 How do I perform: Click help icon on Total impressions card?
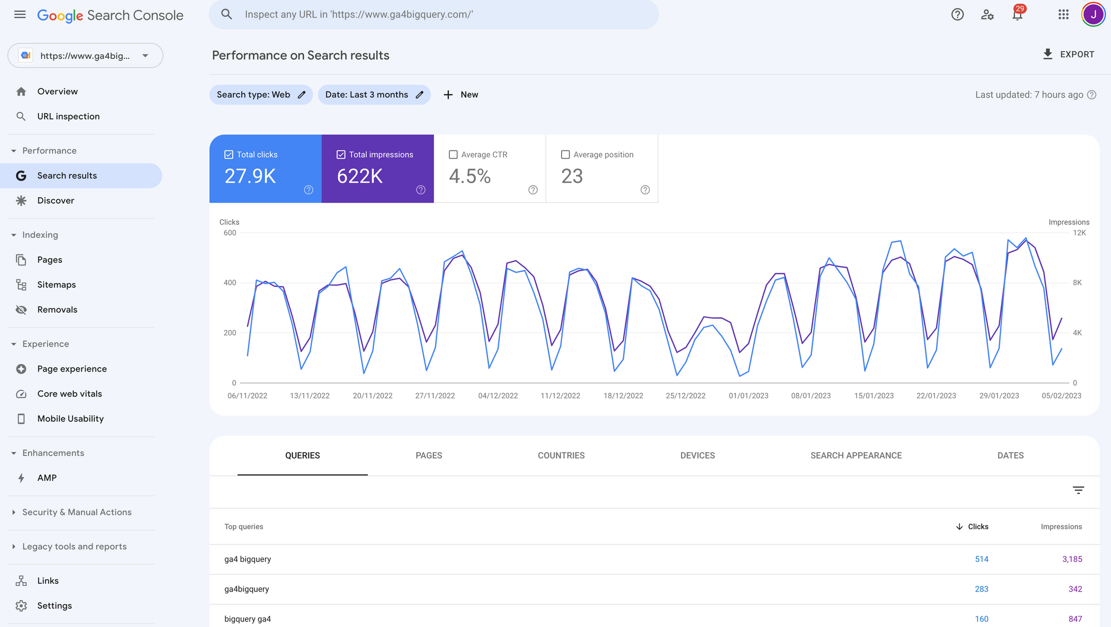pos(421,190)
